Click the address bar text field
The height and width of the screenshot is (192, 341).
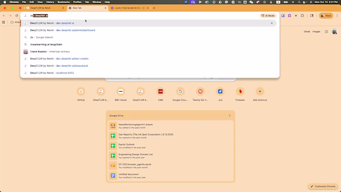144,16
